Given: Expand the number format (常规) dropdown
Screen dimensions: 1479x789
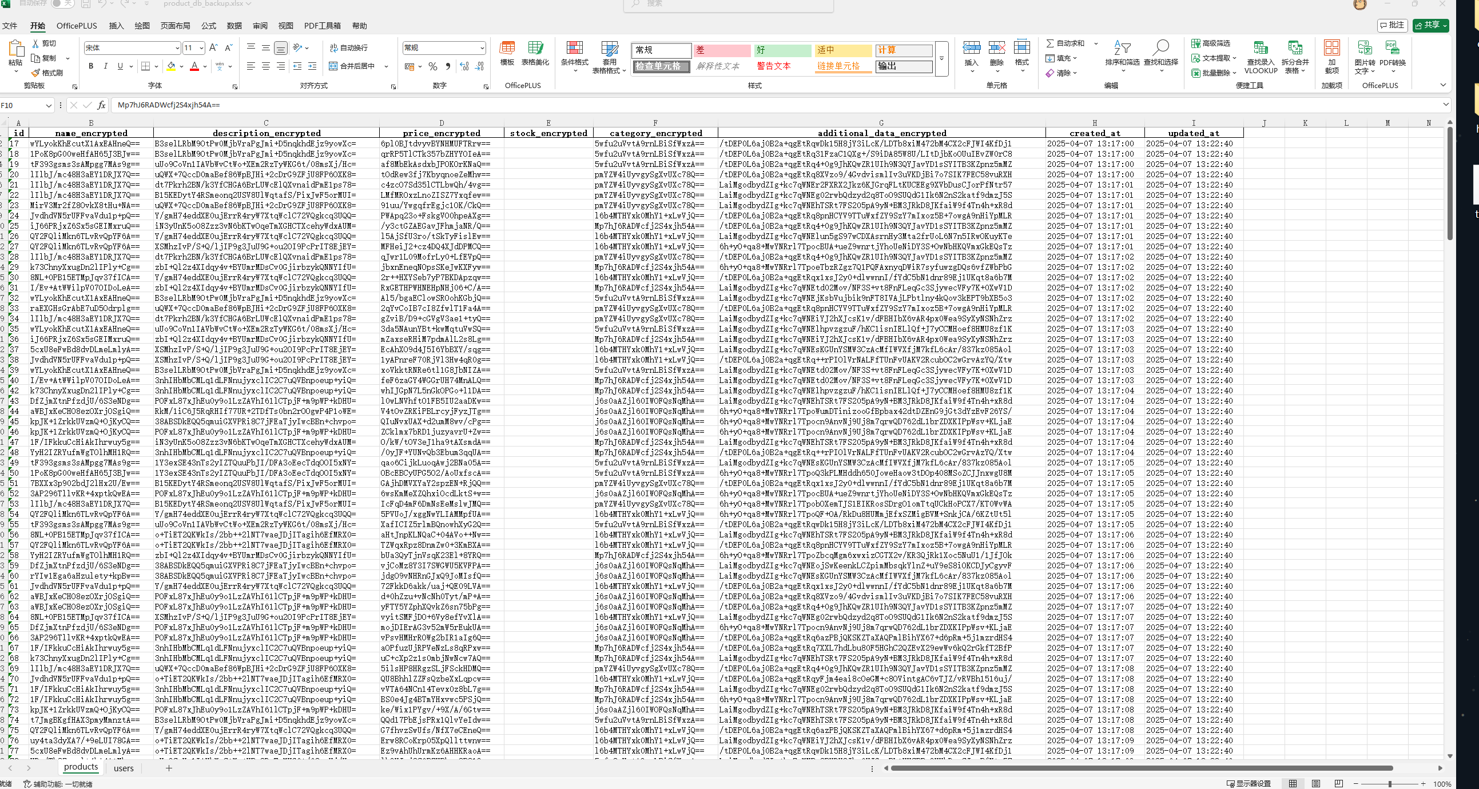Looking at the screenshot, I should 482,47.
